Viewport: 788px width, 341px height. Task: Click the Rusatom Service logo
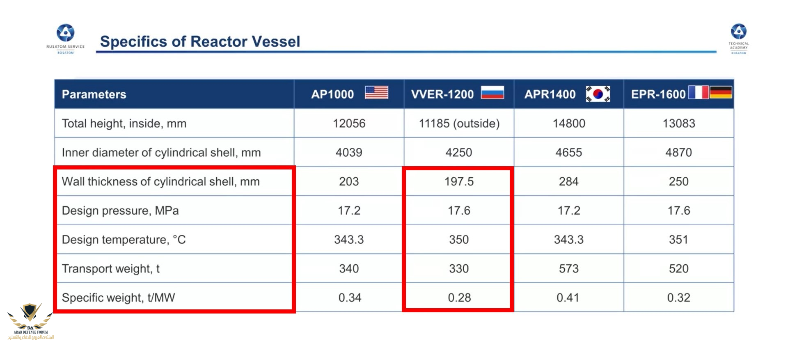(65, 39)
